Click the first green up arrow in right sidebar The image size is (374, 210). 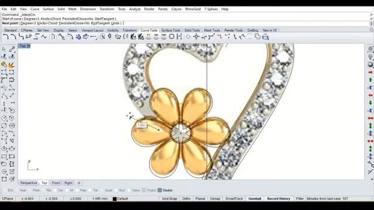click(x=370, y=80)
